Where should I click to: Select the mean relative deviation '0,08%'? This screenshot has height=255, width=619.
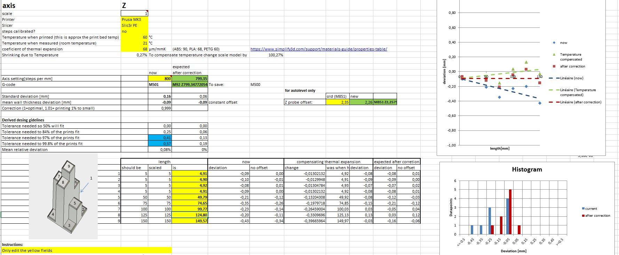click(x=160, y=150)
